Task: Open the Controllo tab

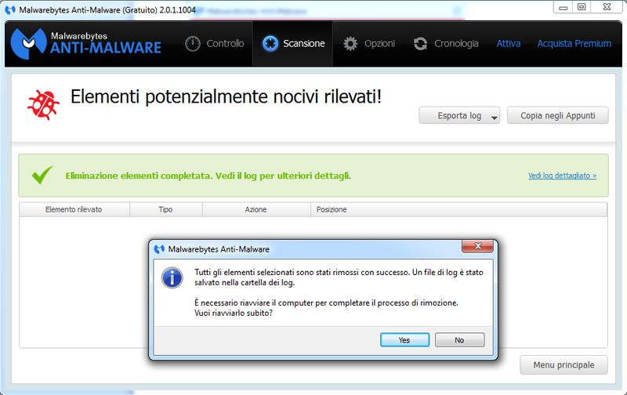Action: 215,44
